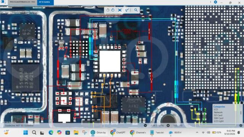Rotate the board view clockwise

pyautogui.click(x=113, y=10)
